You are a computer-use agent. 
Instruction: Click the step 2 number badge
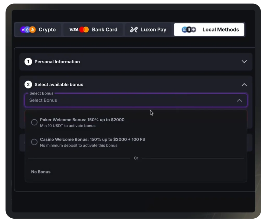point(28,85)
